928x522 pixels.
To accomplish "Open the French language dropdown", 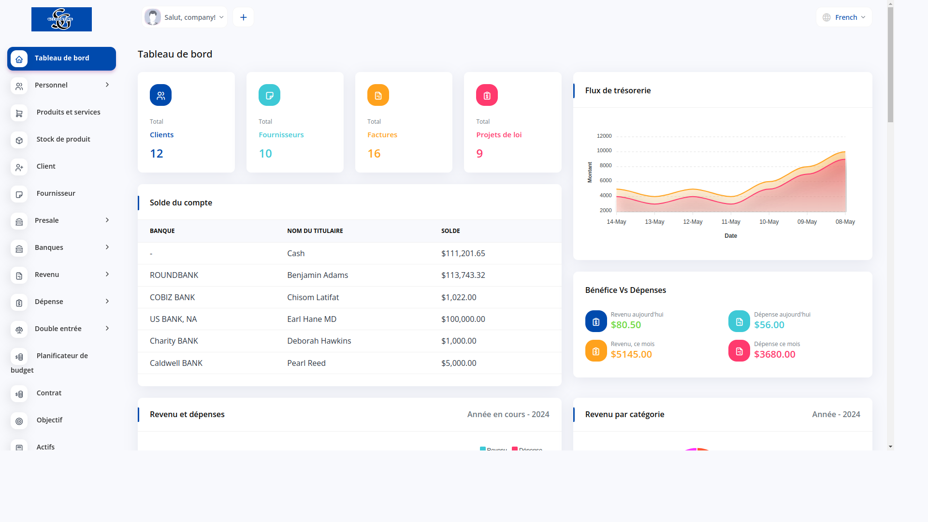I will click(x=844, y=17).
